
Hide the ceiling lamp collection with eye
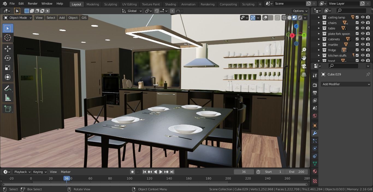363,17
